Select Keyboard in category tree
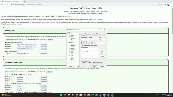 point(73,38)
